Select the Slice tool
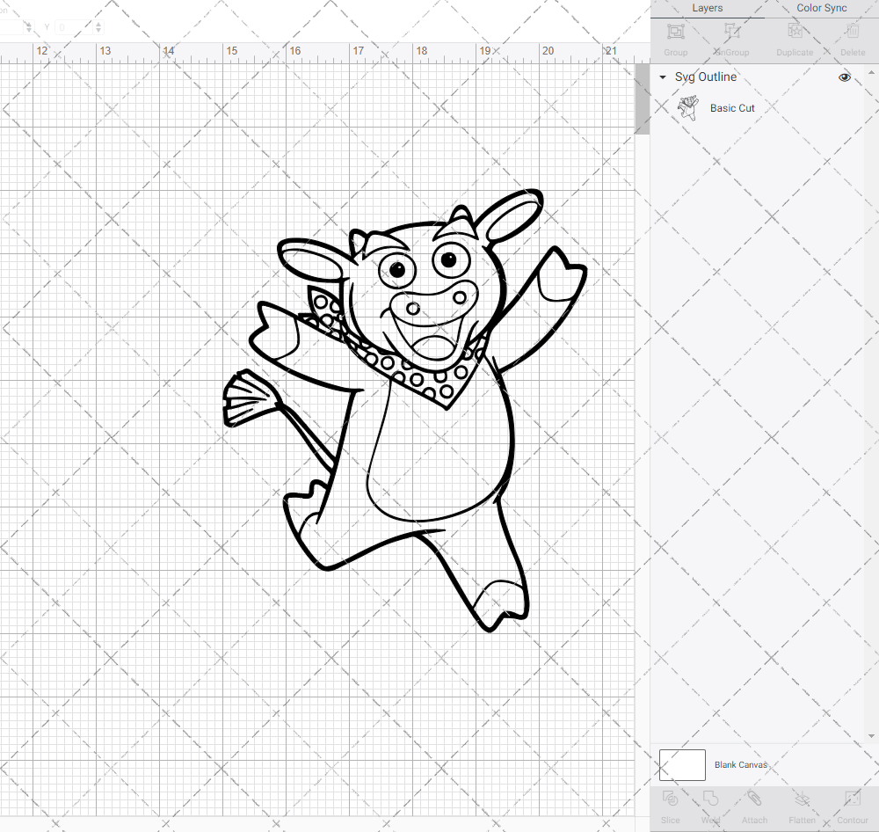The image size is (879, 832). click(x=670, y=805)
